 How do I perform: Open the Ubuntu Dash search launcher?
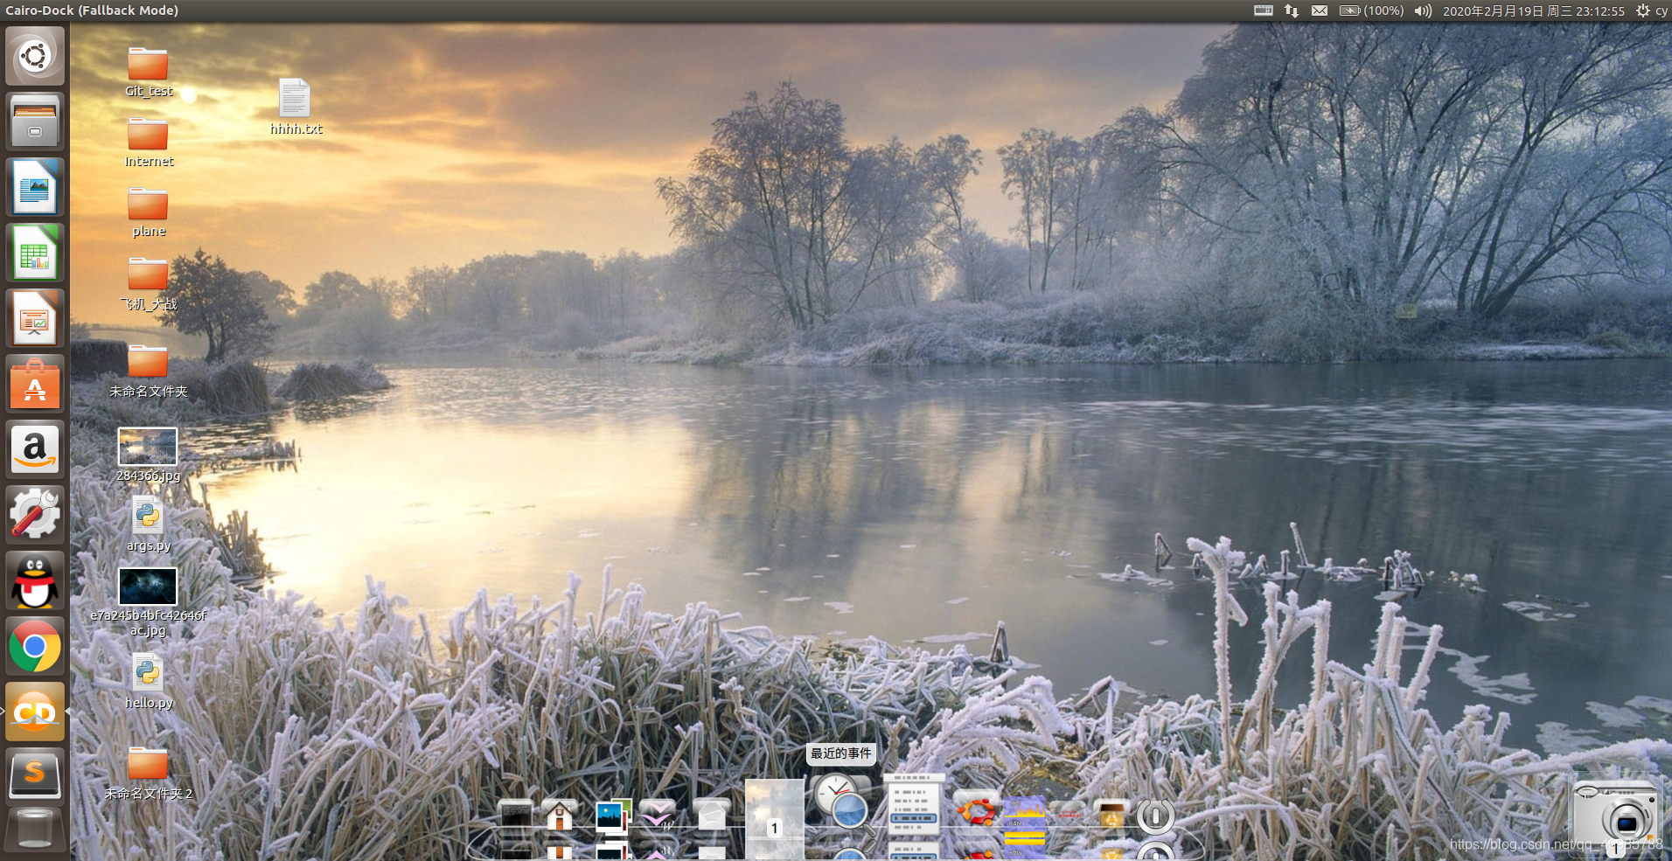pos(35,57)
